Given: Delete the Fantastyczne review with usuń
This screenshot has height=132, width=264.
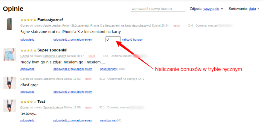Looking at the screenshot, I should [176, 26].
